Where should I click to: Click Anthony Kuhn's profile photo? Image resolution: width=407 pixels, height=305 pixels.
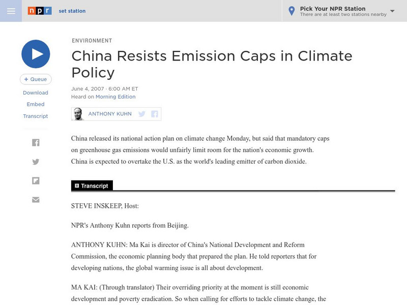[x=79, y=114]
